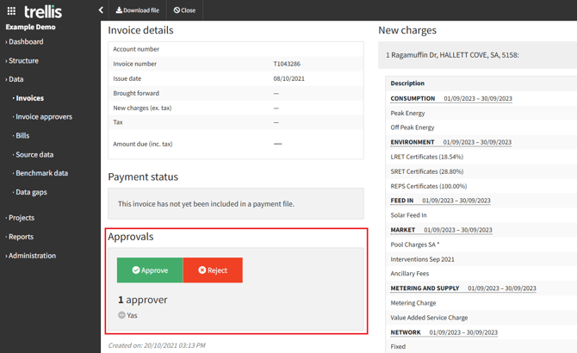Expand the Projects menu
Screen dimensions: 577x353
coord(22,218)
